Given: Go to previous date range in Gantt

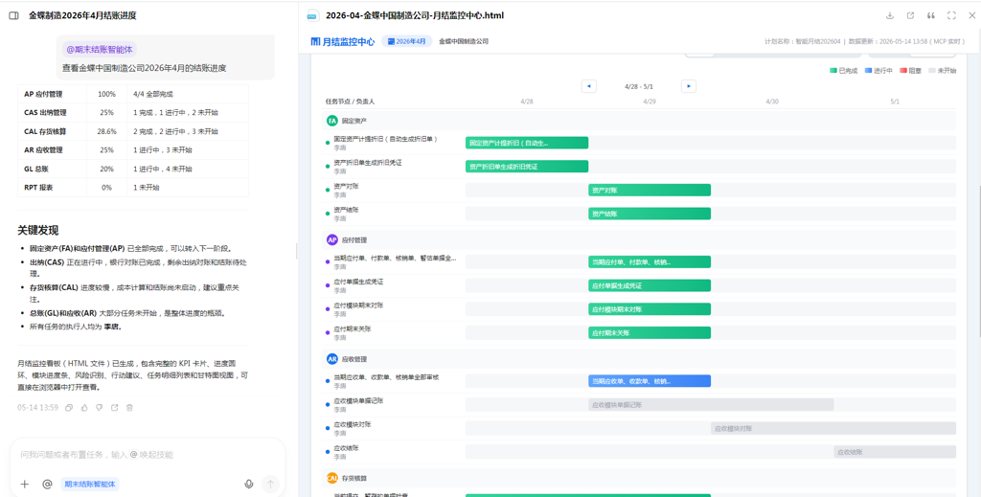Looking at the screenshot, I should click(589, 86).
